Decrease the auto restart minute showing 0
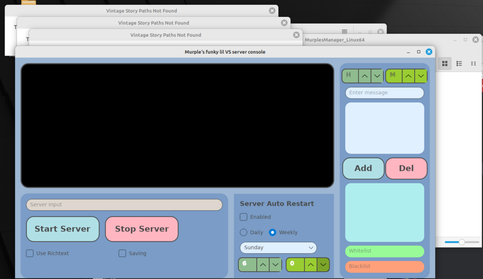The image size is (483, 279). pyautogui.click(x=323, y=264)
